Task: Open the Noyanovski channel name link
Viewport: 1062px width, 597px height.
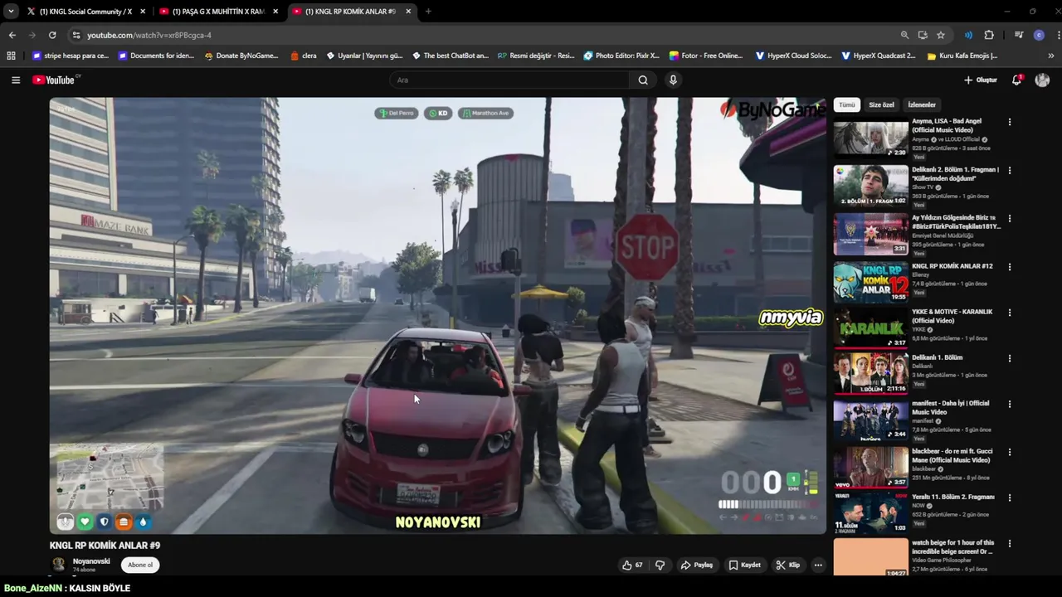Action: (91, 561)
